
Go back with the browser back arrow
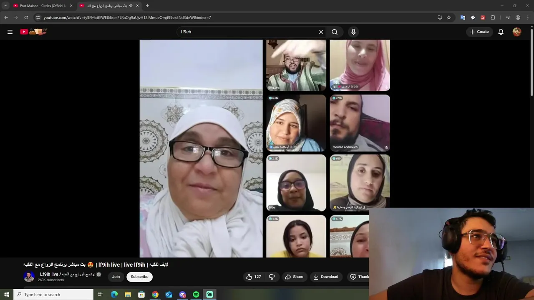(x=6, y=17)
